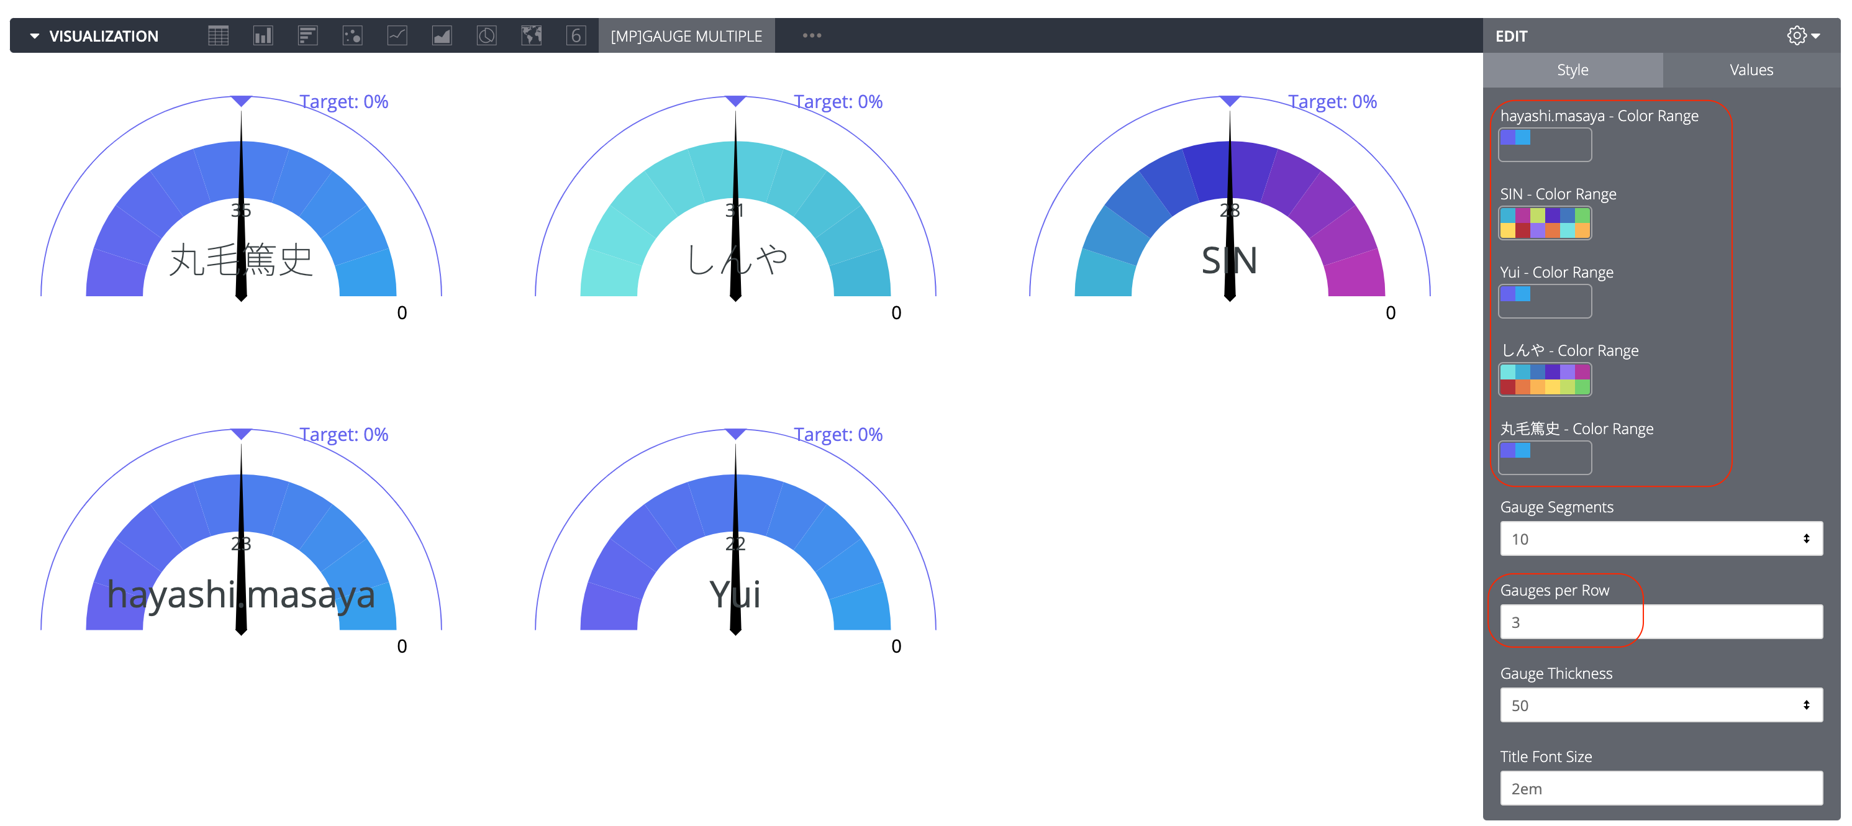
Task: Open the Gauge Segments selector
Action: [x=1661, y=538]
